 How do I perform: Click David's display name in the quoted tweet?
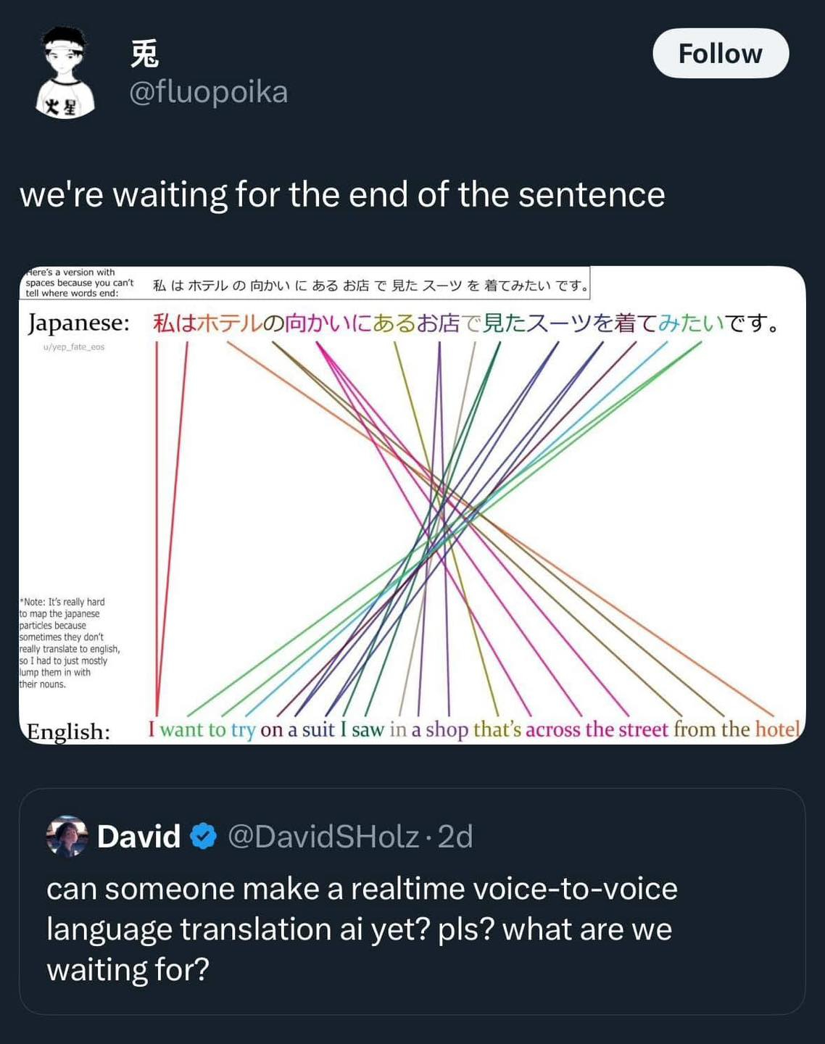[138, 837]
